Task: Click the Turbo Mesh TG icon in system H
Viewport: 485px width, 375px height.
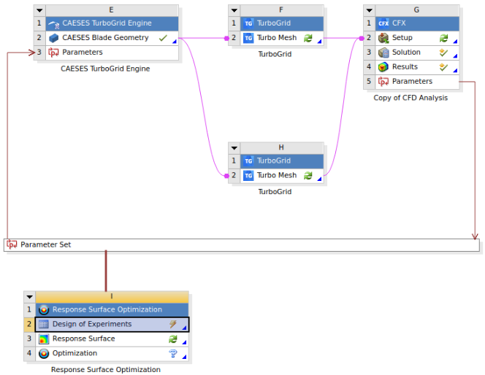Action: pyautogui.click(x=248, y=175)
